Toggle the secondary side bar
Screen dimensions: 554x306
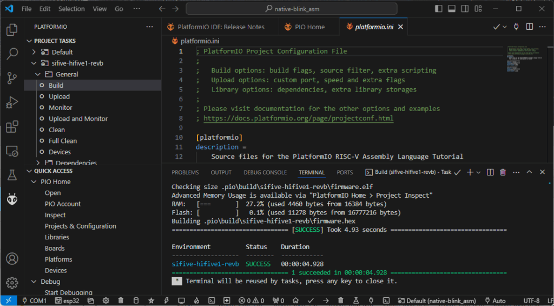click(x=465, y=9)
